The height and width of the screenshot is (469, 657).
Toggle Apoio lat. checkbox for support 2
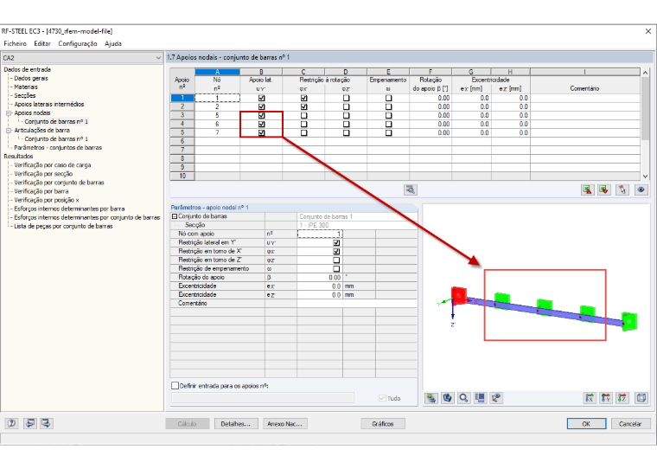[261, 106]
